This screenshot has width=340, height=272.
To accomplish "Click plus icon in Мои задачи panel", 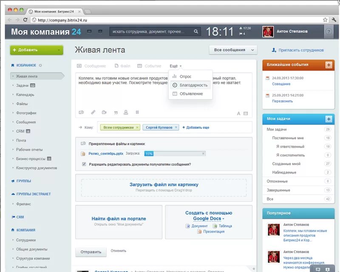I will tap(329, 119).
